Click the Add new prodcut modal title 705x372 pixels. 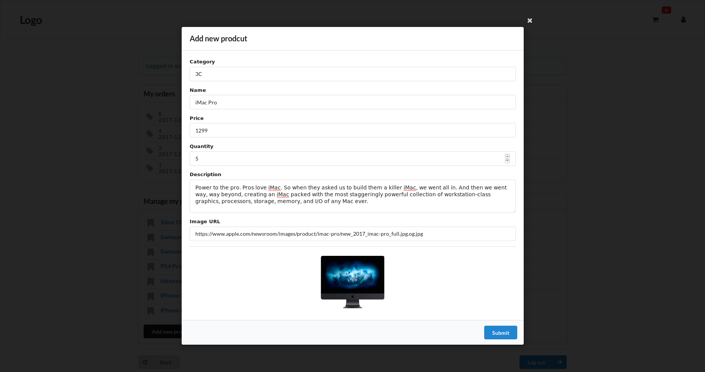click(x=218, y=38)
